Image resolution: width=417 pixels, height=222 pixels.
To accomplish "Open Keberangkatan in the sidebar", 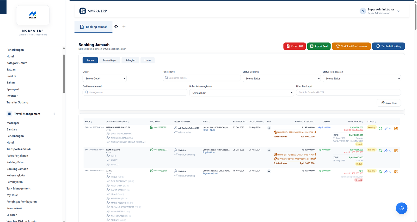I will [x=16, y=175].
